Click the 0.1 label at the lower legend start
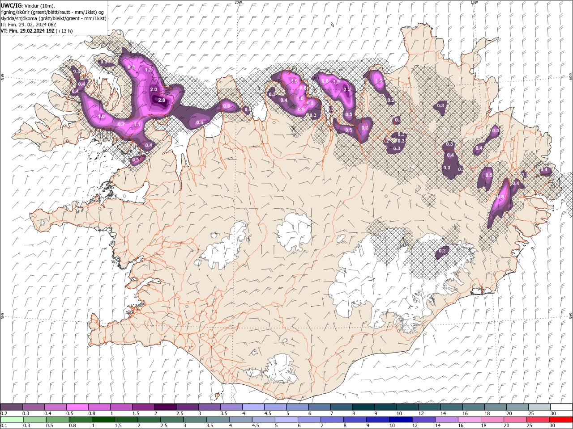The image size is (573, 429). click(x=3, y=426)
